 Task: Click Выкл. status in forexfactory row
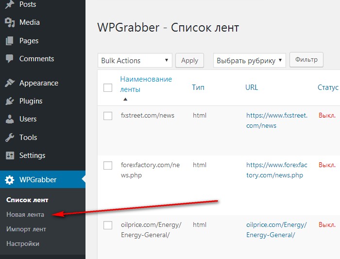[x=327, y=165]
